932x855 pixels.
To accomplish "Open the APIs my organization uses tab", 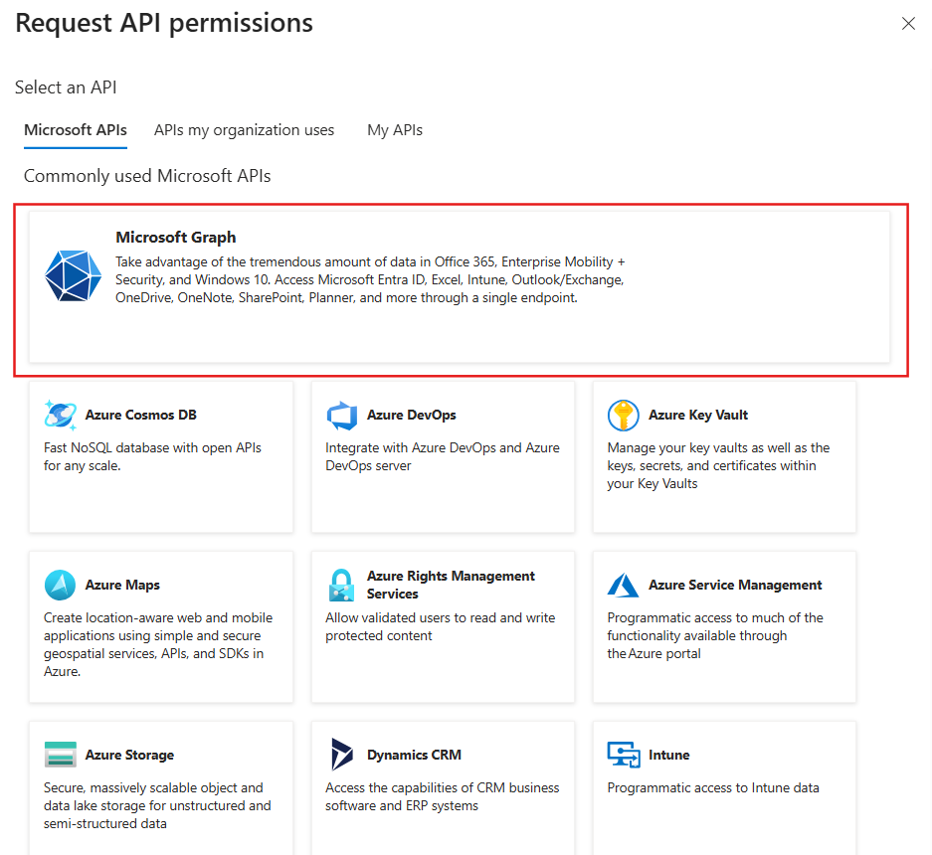I will [244, 129].
